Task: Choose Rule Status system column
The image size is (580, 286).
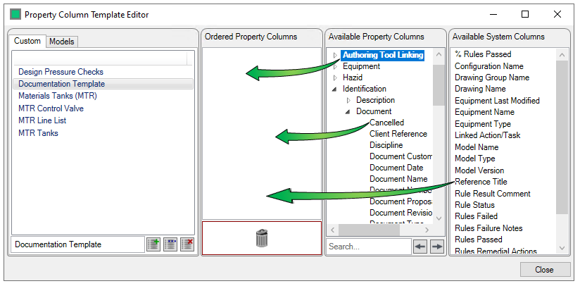Action: pos(474,205)
